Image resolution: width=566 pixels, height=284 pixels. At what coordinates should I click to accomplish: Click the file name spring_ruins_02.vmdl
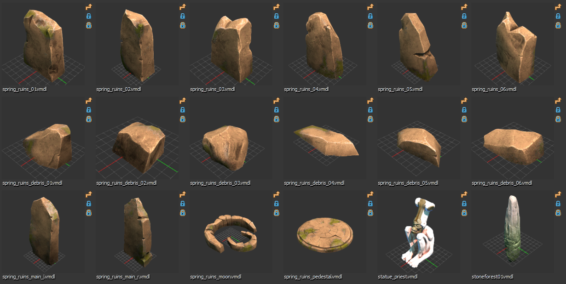tap(119, 89)
